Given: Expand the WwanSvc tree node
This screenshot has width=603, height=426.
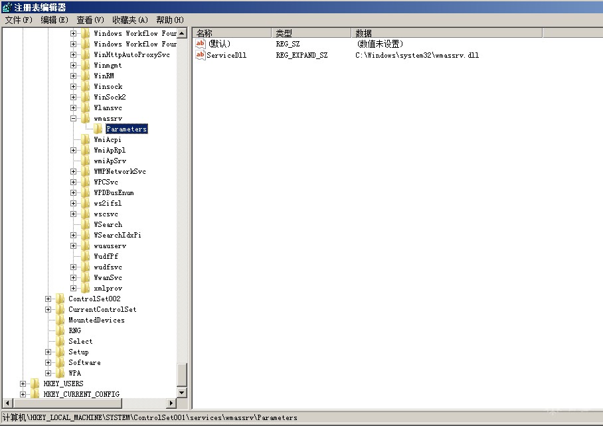Looking at the screenshot, I should (x=73, y=277).
